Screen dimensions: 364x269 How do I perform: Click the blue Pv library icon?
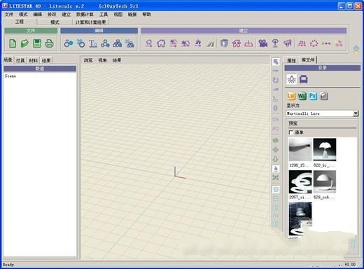click(313, 96)
